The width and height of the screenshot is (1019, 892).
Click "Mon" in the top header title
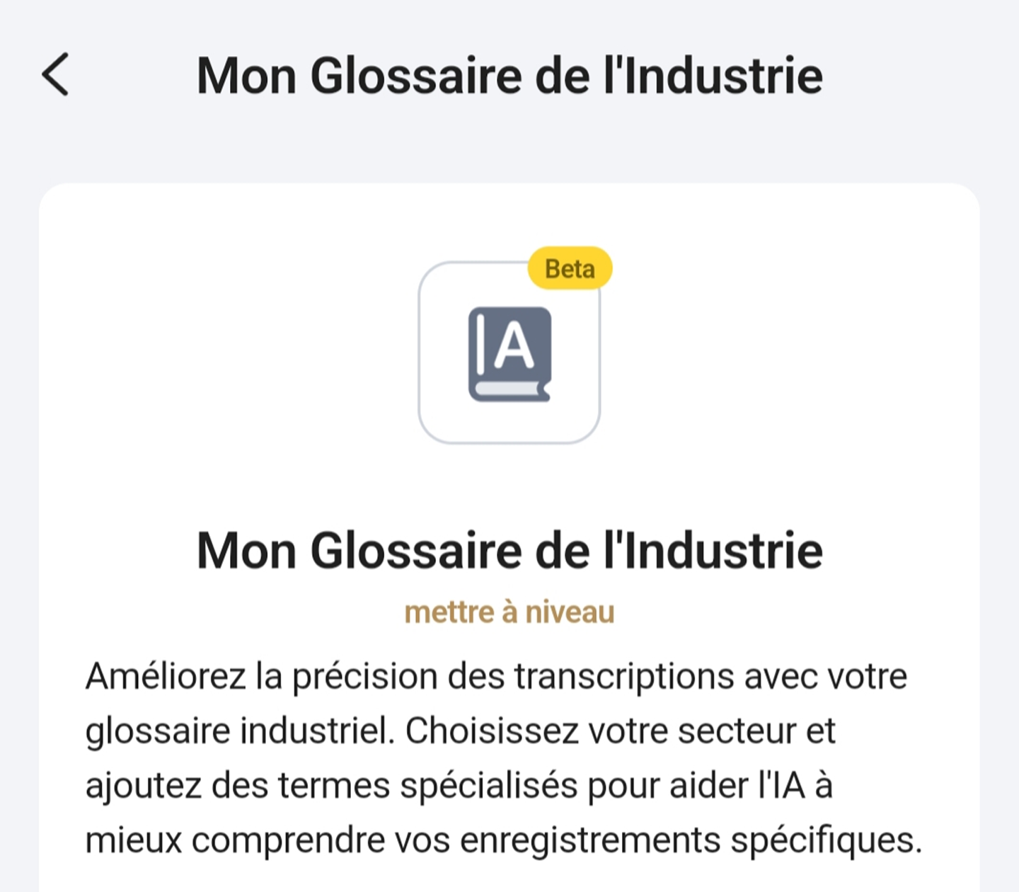pos(246,75)
